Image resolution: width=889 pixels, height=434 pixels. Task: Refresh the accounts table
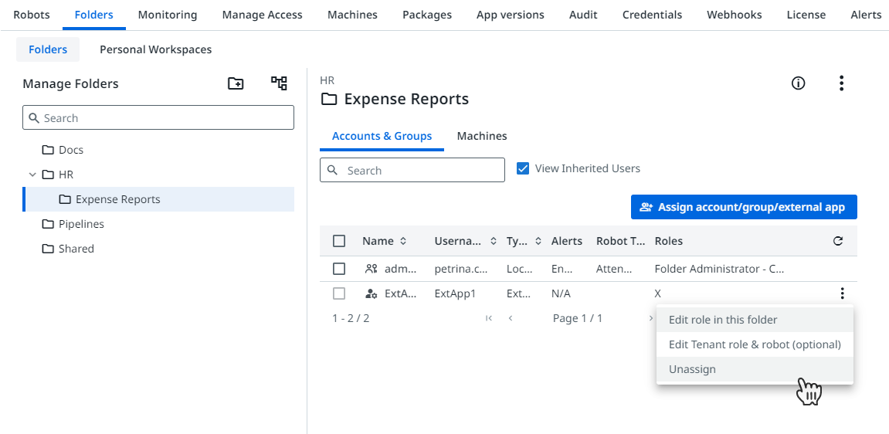(838, 241)
